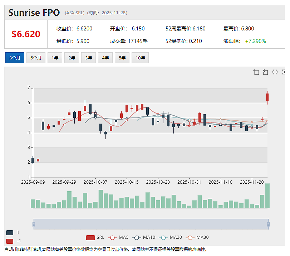The width and height of the screenshot is (290, 256).
Task: Click the Sunrise FPO title
Action: pyautogui.click(x=34, y=13)
